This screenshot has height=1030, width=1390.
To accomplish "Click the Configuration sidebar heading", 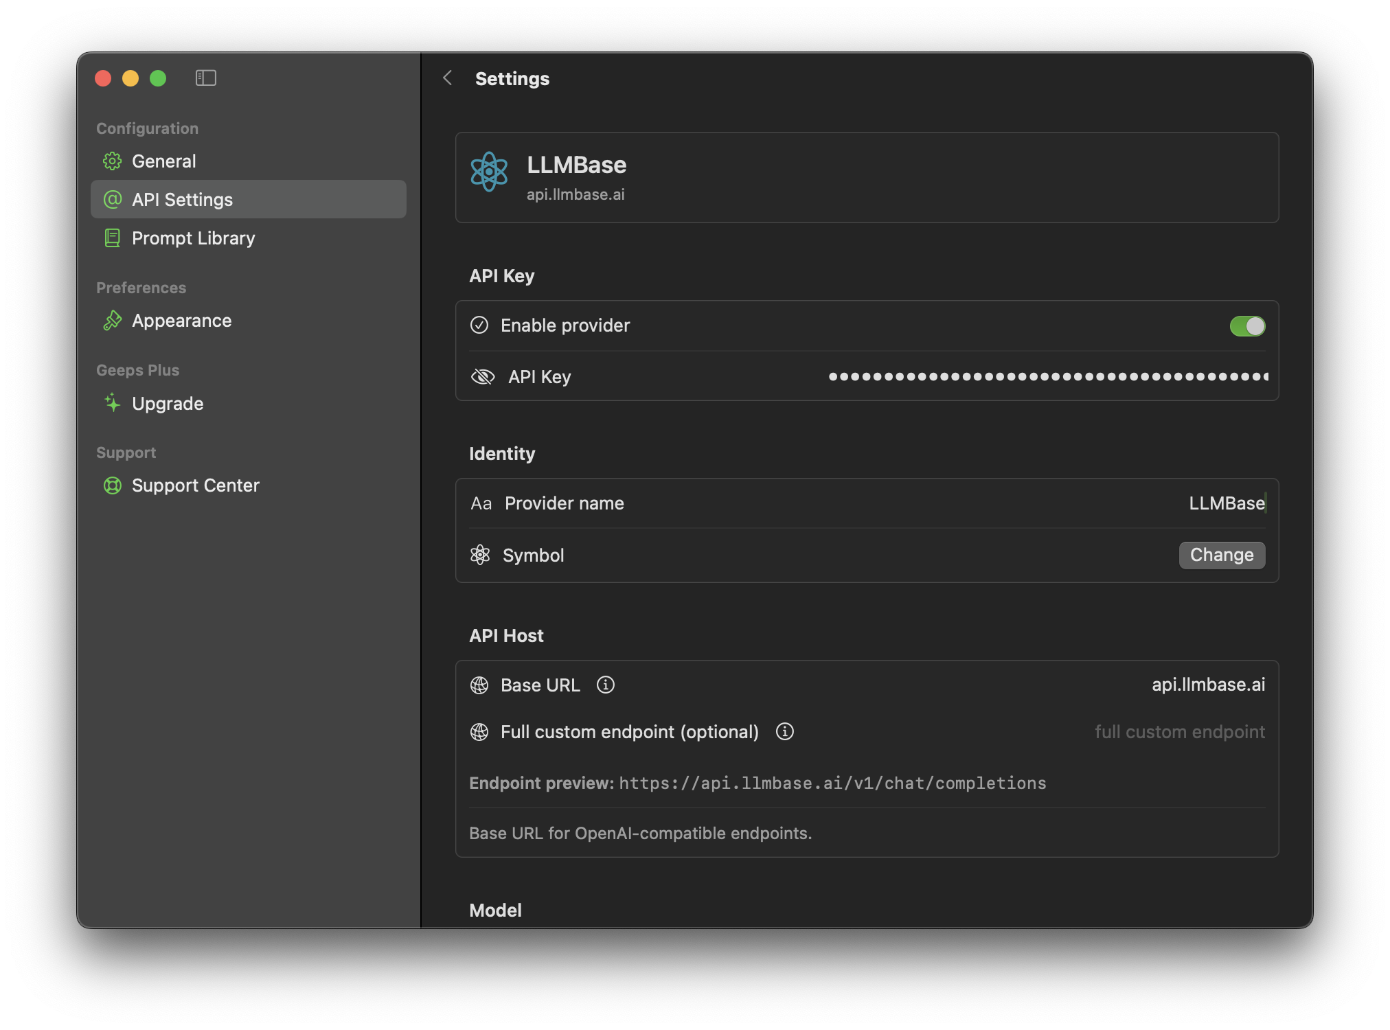I will click(147, 128).
